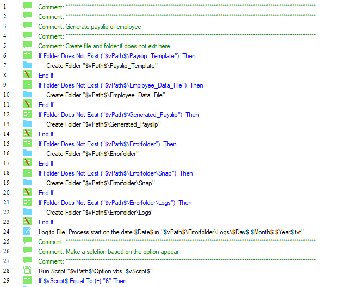Select the If Folder Does Not Exist Errorfolder\Snap line
The height and width of the screenshot is (287, 341).
[115, 173]
